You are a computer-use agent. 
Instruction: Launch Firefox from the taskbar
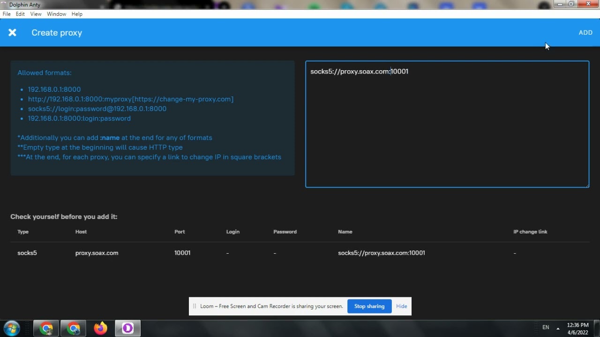(100, 328)
